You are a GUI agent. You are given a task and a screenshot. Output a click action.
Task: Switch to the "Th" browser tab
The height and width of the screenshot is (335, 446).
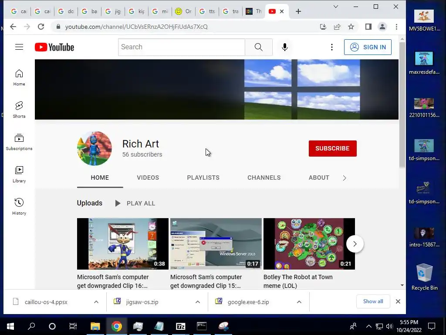pos(254,11)
